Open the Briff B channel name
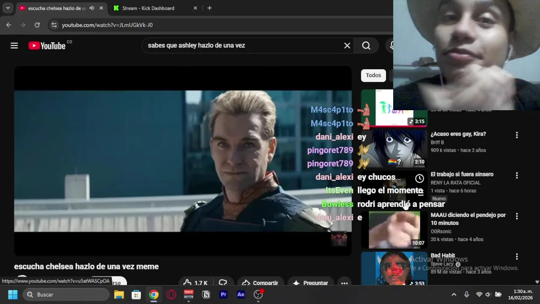 [437, 143]
